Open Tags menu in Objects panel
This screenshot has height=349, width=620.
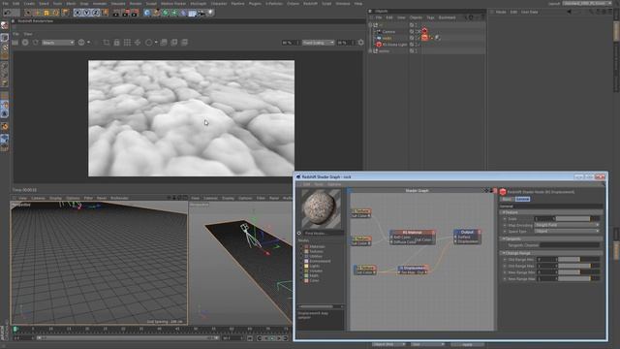coord(430,17)
